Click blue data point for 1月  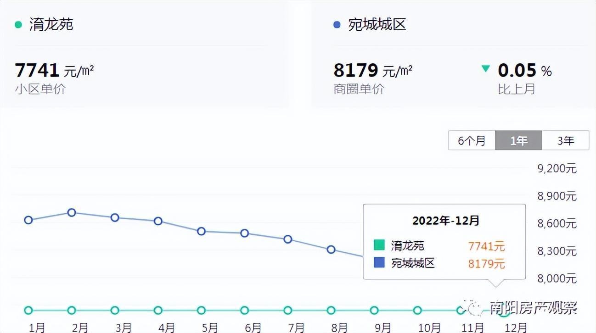click(28, 220)
